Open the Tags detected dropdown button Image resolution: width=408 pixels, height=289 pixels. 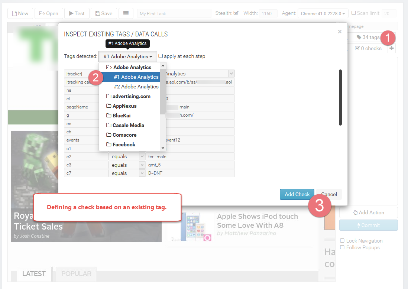coord(128,56)
